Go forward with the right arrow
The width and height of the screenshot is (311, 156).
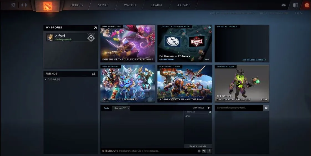pyautogui.click(x=26, y=5)
